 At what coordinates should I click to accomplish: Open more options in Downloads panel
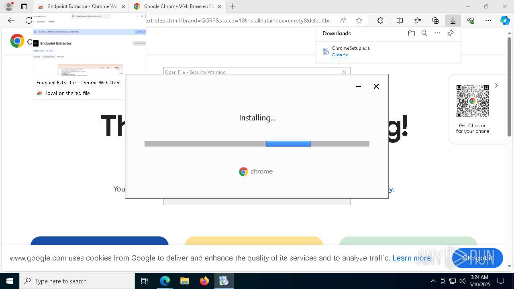coord(437,33)
